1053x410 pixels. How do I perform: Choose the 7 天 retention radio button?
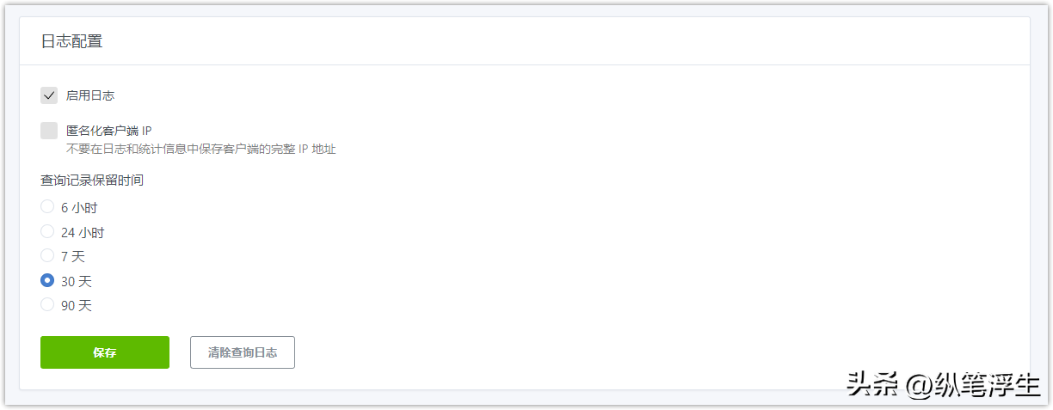coord(47,255)
